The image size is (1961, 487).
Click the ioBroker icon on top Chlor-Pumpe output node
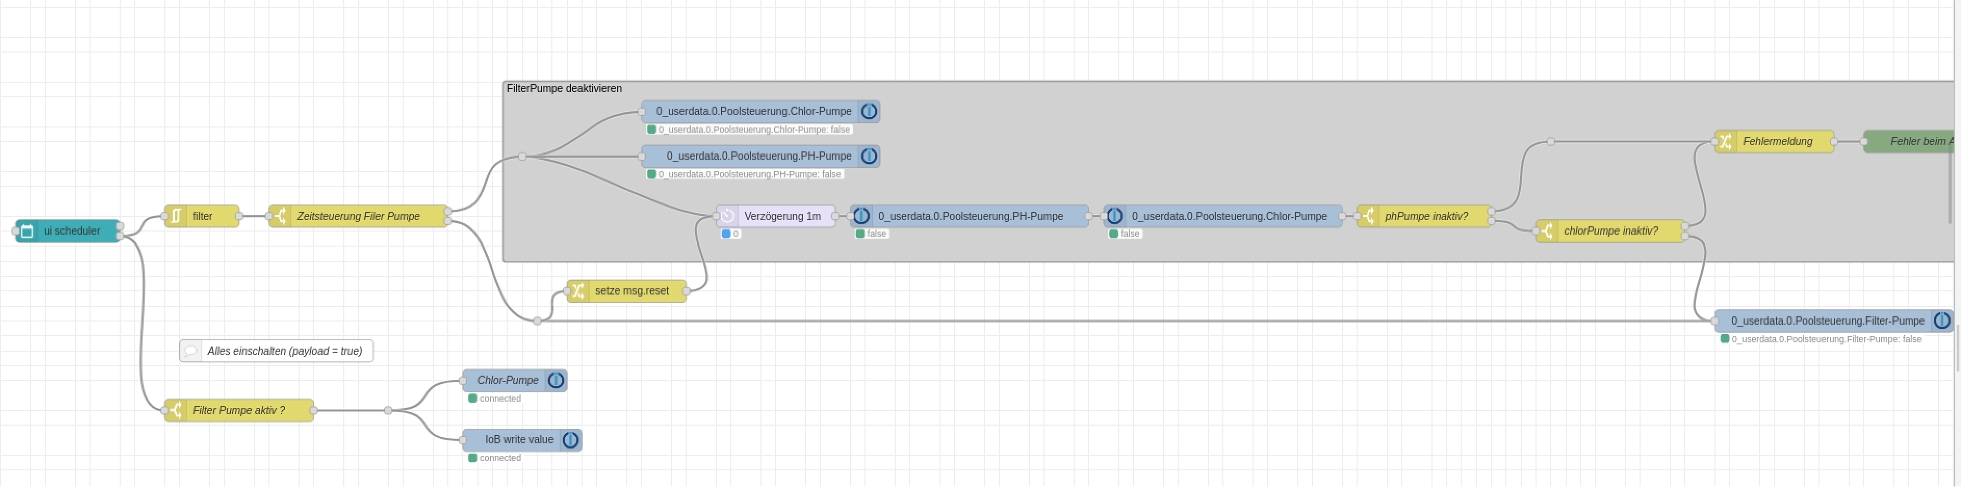869,112
